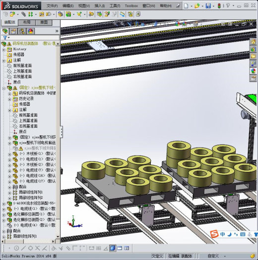The width and height of the screenshot is (258, 260).
Task: Click the house icon in the task pane
Action: (253, 42)
